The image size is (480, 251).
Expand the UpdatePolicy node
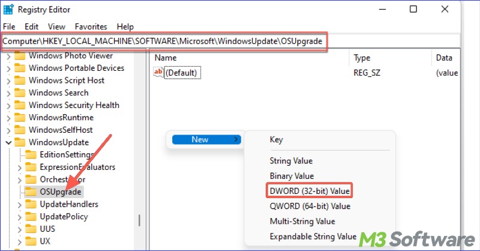[19, 217]
